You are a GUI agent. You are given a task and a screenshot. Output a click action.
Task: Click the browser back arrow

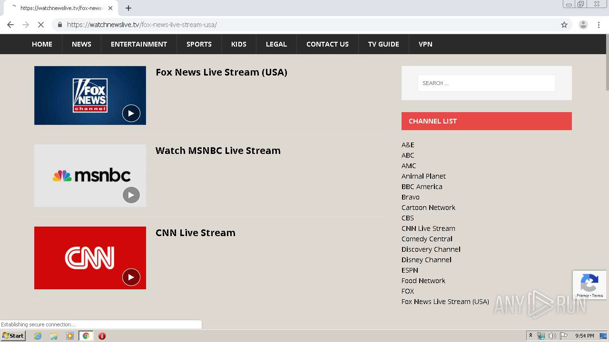point(10,25)
